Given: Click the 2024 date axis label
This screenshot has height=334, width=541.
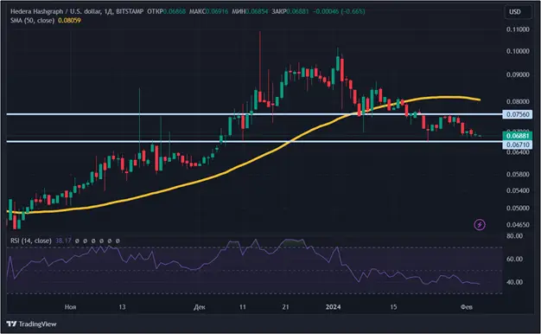Looking at the screenshot, I should [x=334, y=307].
